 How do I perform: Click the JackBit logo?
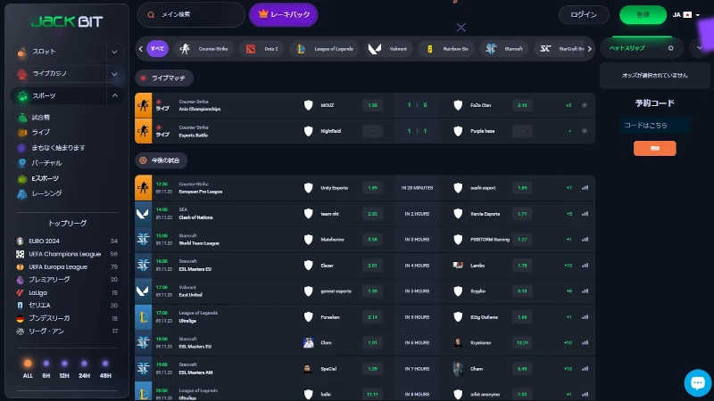pos(67,20)
